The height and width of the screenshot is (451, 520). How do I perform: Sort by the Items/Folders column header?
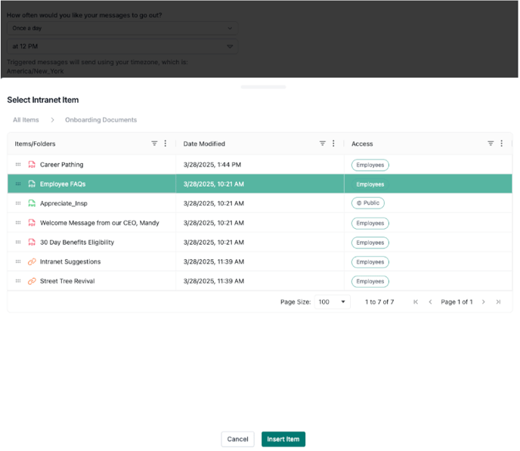click(x=35, y=144)
